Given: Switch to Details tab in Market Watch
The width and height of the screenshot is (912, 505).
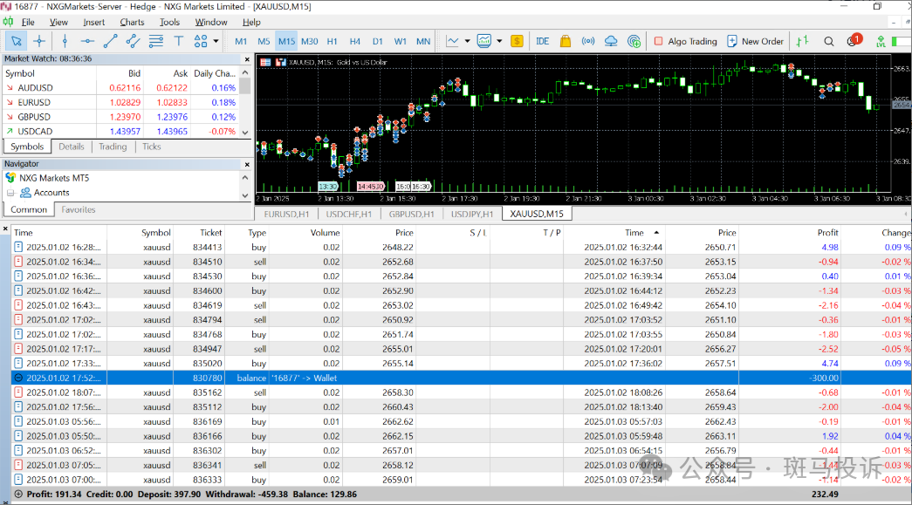Looking at the screenshot, I should (x=72, y=147).
